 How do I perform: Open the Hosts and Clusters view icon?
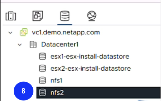(x=11, y=16)
